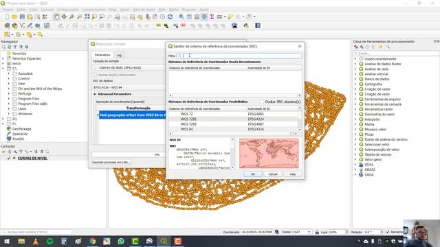Image resolution: width=440 pixels, height=247 pixels.
Task: Click the Python icon in plugins toolbar
Action: 246,26
